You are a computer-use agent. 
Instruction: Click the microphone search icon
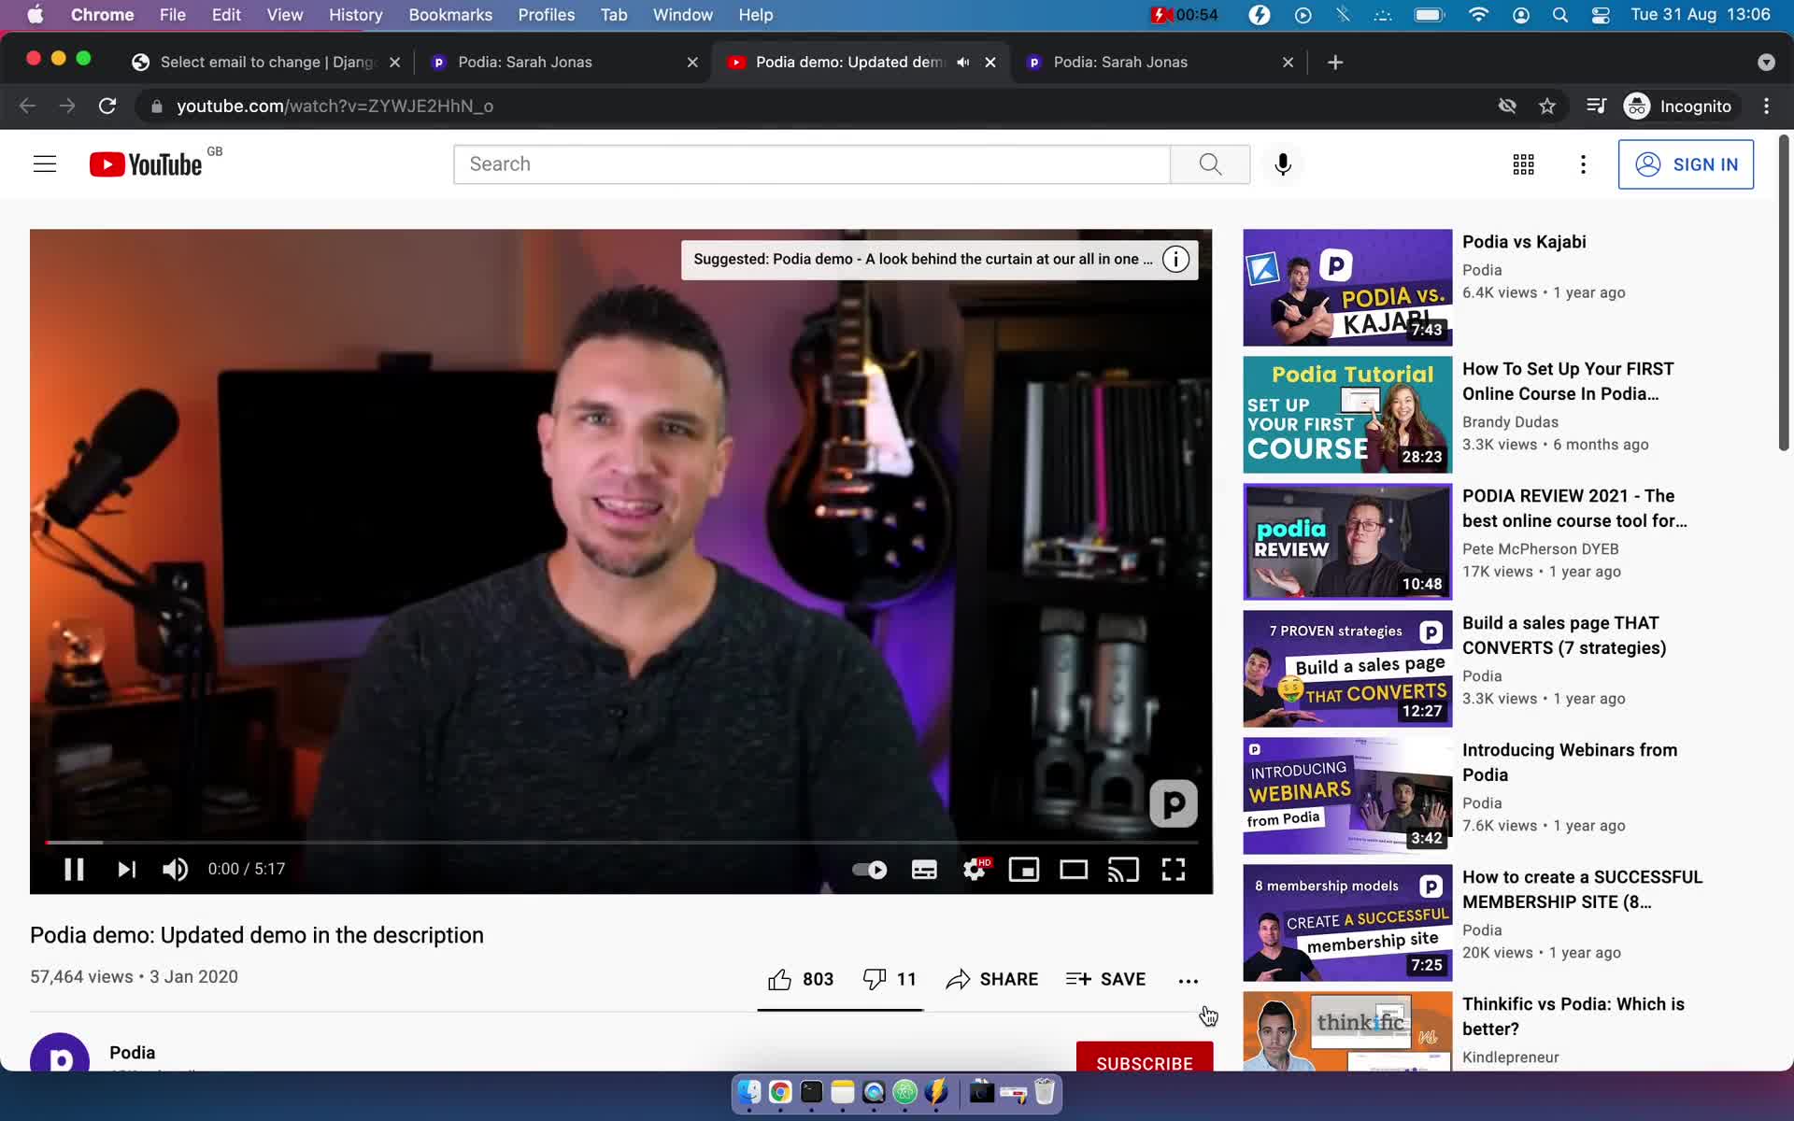pyautogui.click(x=1284, y=163)
